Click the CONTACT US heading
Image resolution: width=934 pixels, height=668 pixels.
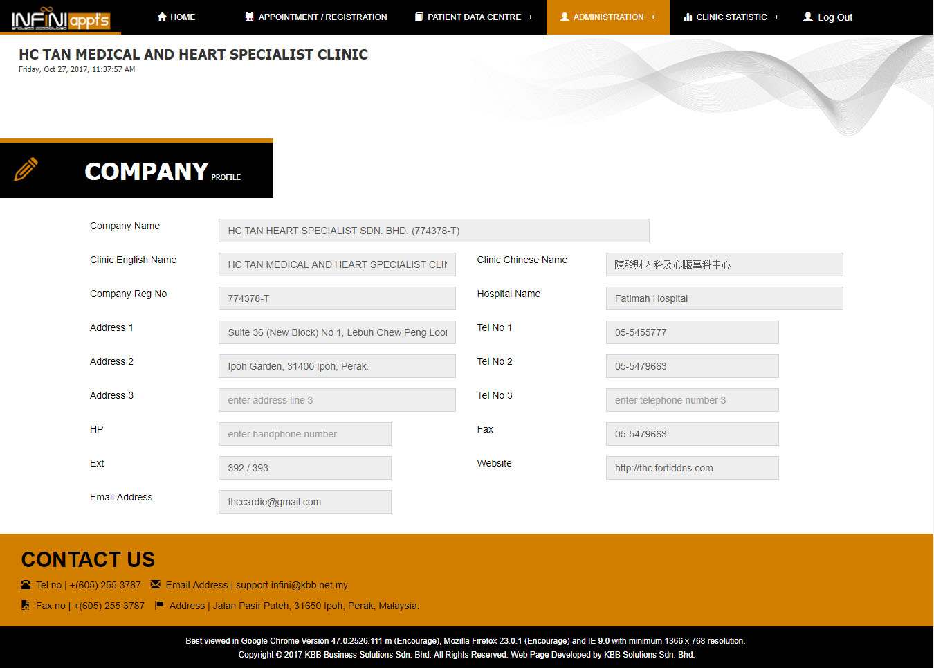coord(88,559)
